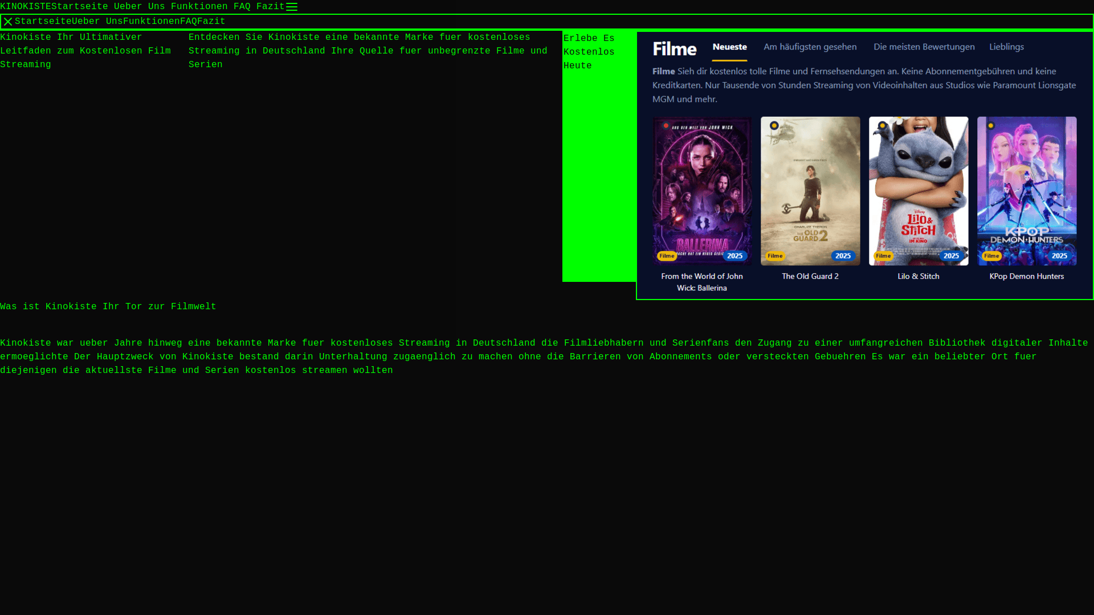
Task: Open Ueber Uns in top header
Action: click(140, 7)
